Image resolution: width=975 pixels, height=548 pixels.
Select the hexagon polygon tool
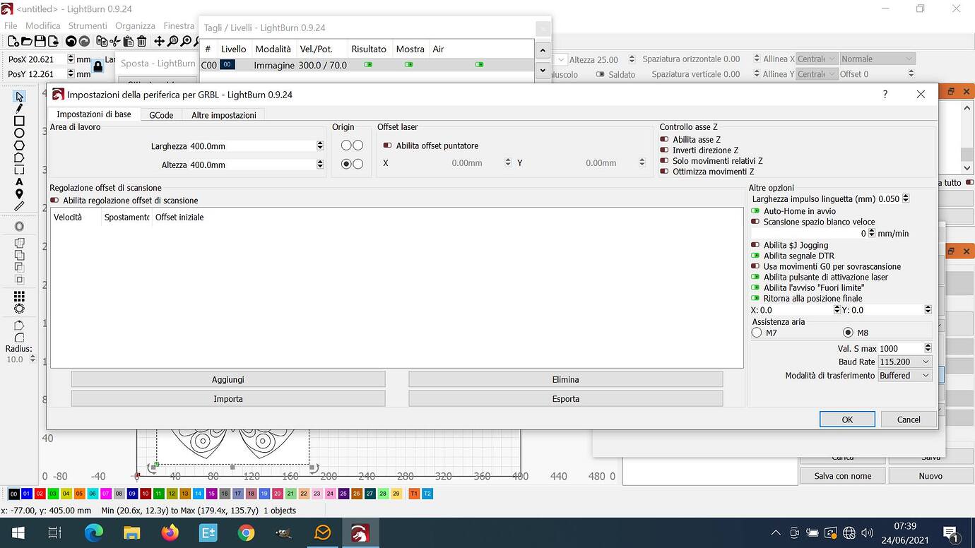click(x=19, y=145)
